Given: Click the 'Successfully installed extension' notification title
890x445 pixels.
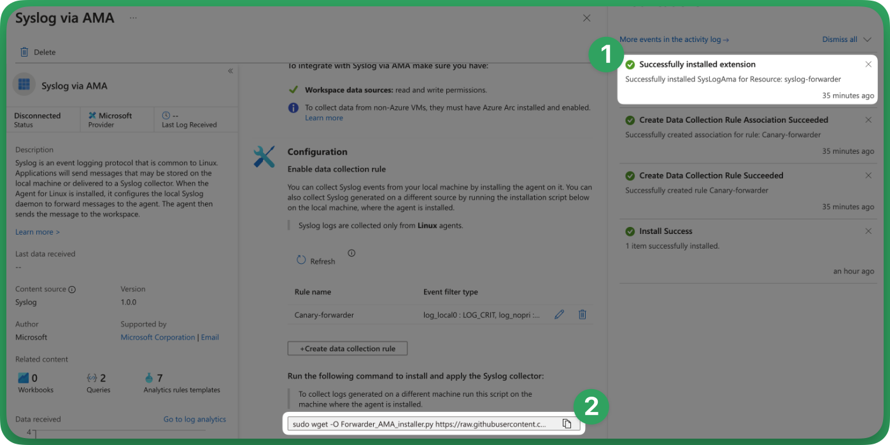Looking at the screenshot, I should (697, 64).
